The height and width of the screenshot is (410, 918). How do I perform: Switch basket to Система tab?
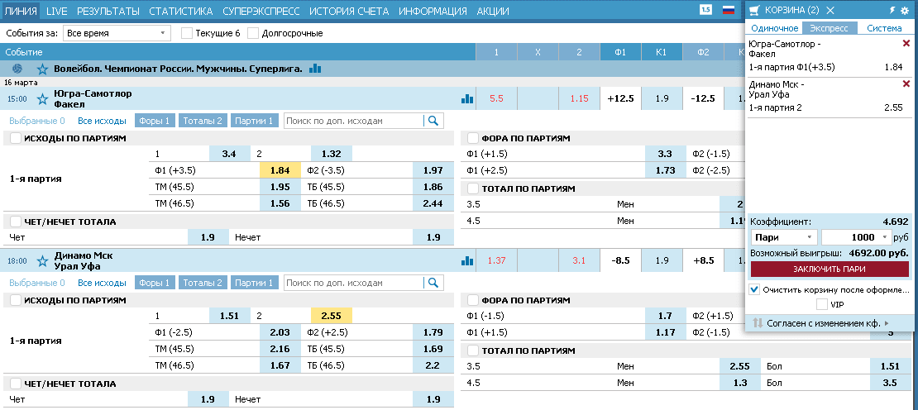[x=884, y=28]
